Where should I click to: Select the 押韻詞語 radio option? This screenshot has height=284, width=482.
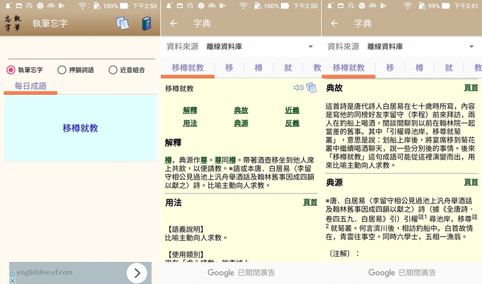62,70
